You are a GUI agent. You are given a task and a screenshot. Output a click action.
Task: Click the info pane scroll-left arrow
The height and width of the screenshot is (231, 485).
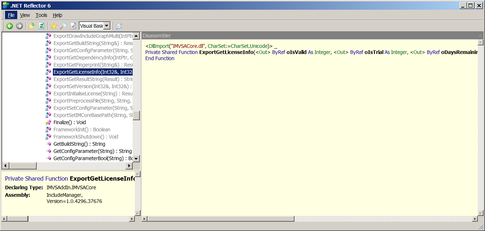coord(4,219)
